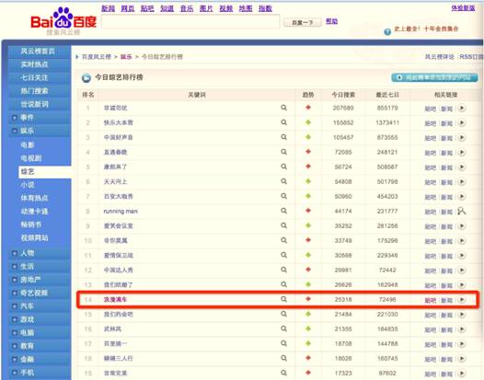
Task: Click the search magnifier in rank 10 row
Action: coord(283,240)
